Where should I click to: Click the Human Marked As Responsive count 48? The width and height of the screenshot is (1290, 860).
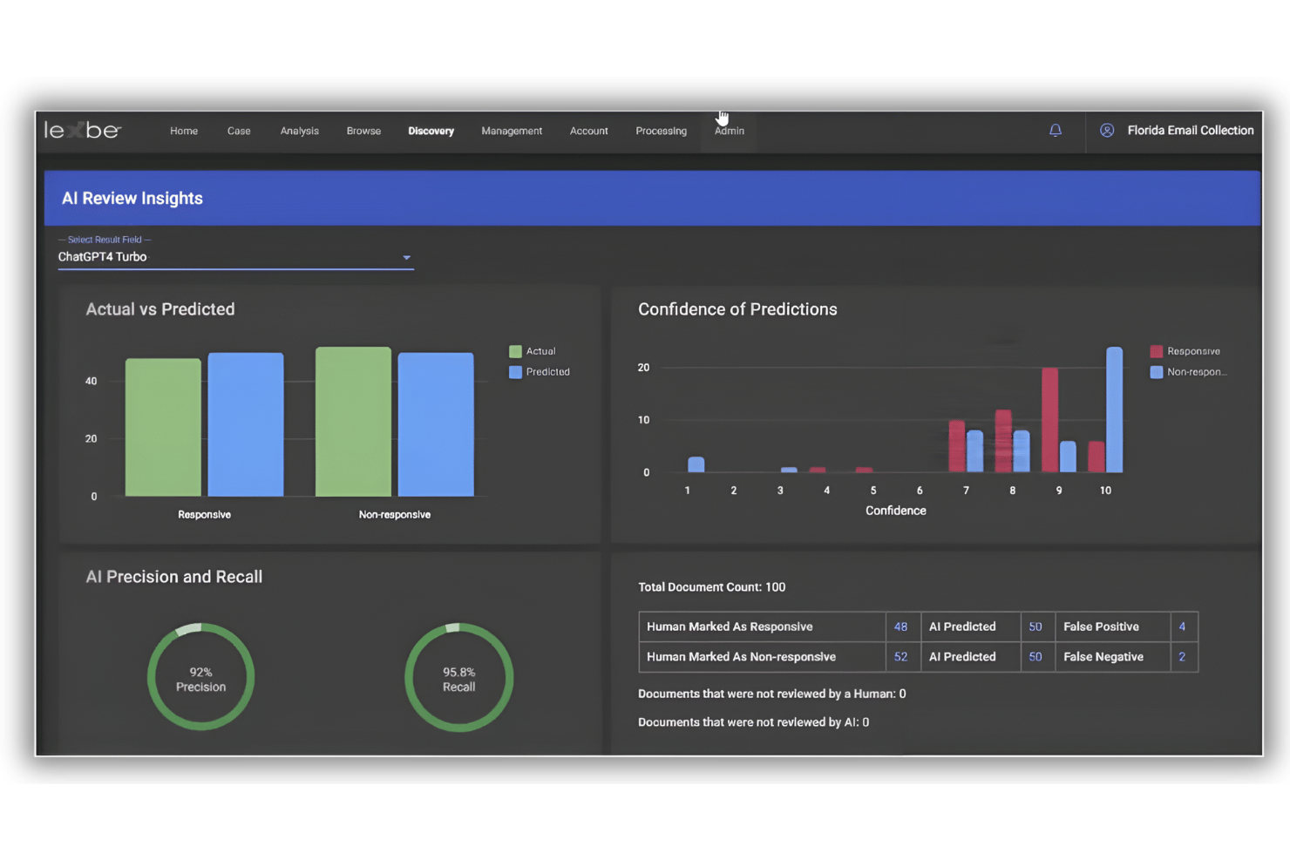pos(901,627)
